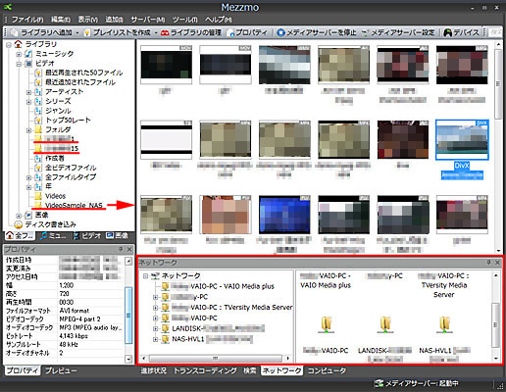The height and width of the screenshot is (392, 506).
Task: Click プレイリストを作成 toolbar button
Action: pyautogui.click(x=118, y=32)
